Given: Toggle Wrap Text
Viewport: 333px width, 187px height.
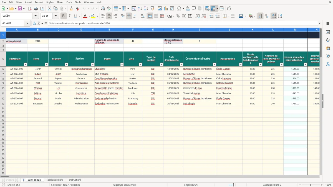Looking at the screenshot, I should point(143,16).
